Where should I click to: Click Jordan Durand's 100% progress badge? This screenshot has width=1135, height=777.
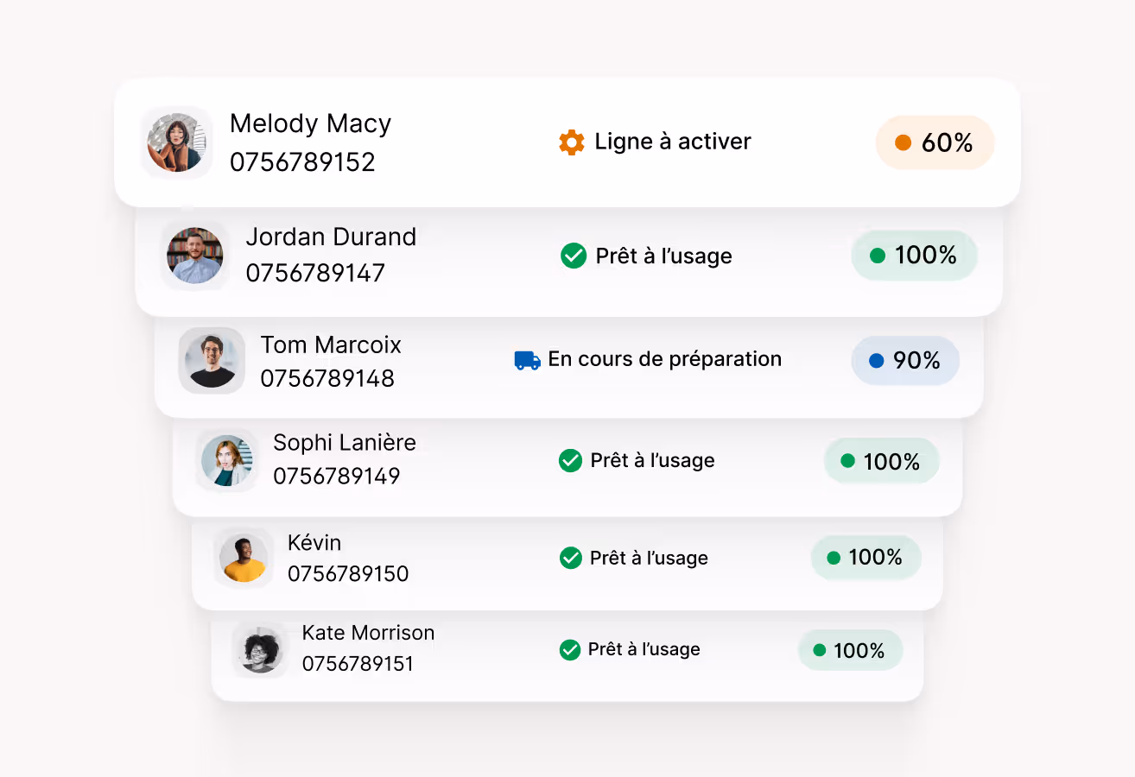point(914,256)
